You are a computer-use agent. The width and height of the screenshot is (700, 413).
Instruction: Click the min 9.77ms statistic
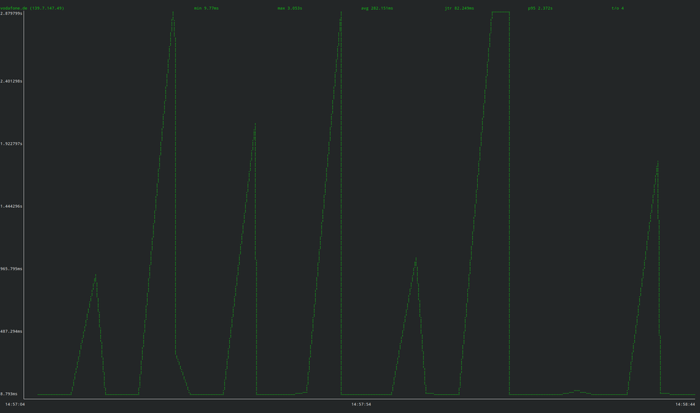pyautogui.click(x=206, y=8)
